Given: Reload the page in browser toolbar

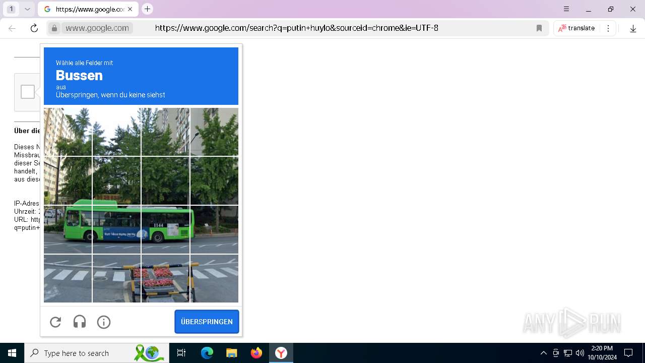Looking at the screenshot, I should pos(34,28).
